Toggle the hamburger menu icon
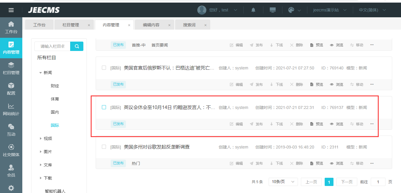 (11, 10)
